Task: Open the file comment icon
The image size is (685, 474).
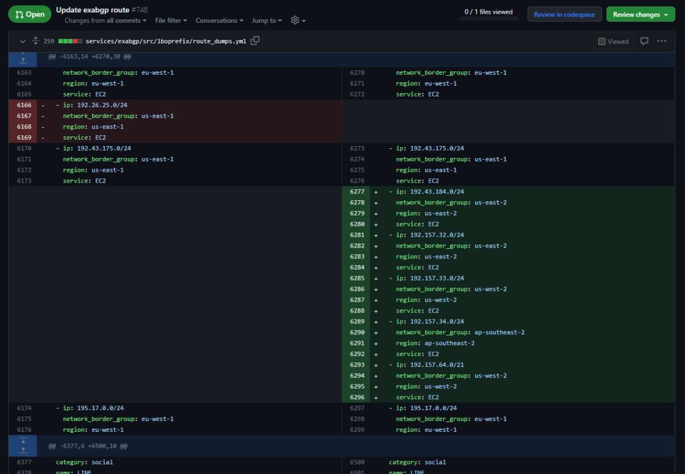Action: point(644,41)
